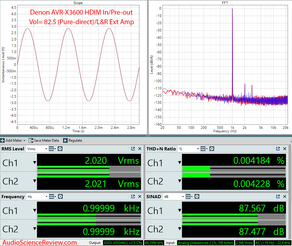The width and height of the screenshot is (292, 246).
Task: Pop out the SINAD meter
Action: click(x=278, y=196)
